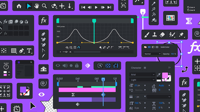The image size is (200, 112).
Task: Click the Brush tool icon
Action: 146,34
